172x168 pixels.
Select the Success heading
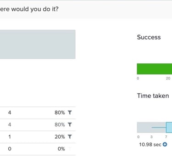[x=149, y=37]
